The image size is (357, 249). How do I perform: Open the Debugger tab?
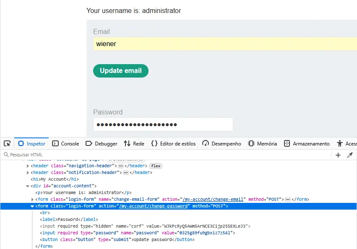point(102,143)
